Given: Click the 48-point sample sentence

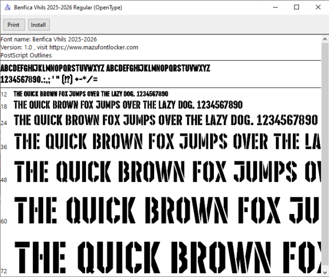Looking at the screenshot, I should click(167, 172).
